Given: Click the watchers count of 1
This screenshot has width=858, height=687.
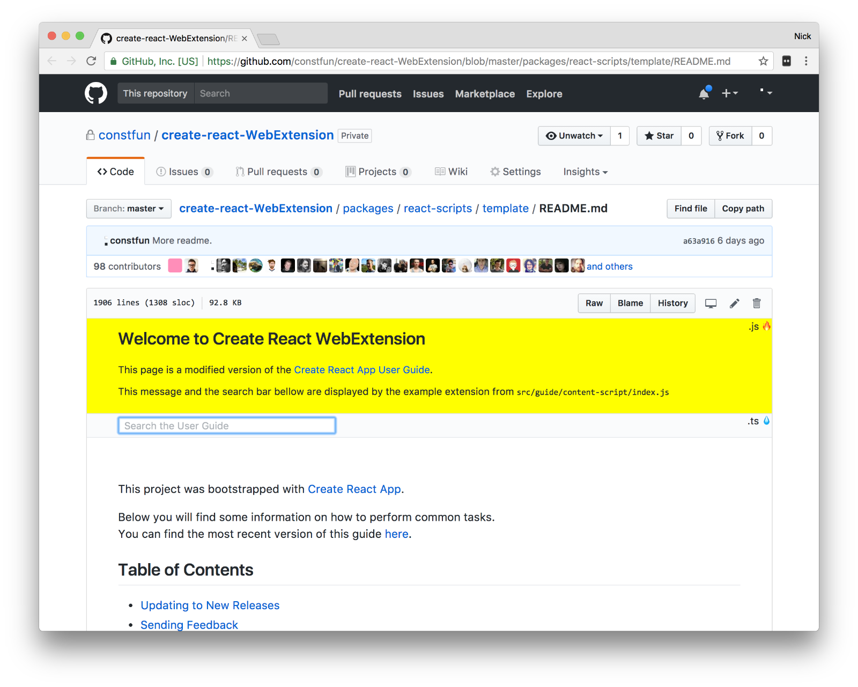Looking at the screenshot, I should click(620, 136).
